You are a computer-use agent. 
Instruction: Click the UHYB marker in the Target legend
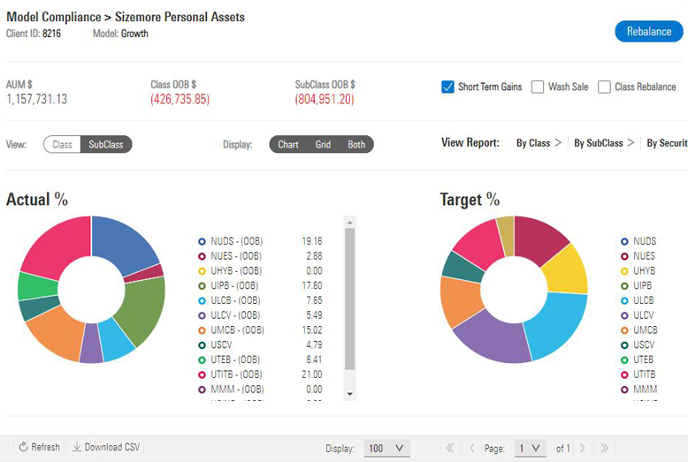(x=624, y=271)
